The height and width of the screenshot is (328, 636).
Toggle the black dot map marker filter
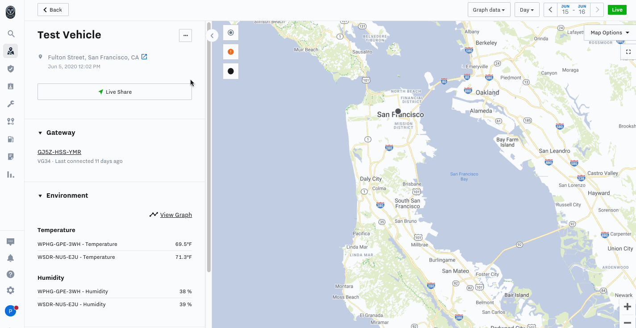coord(231,71)
